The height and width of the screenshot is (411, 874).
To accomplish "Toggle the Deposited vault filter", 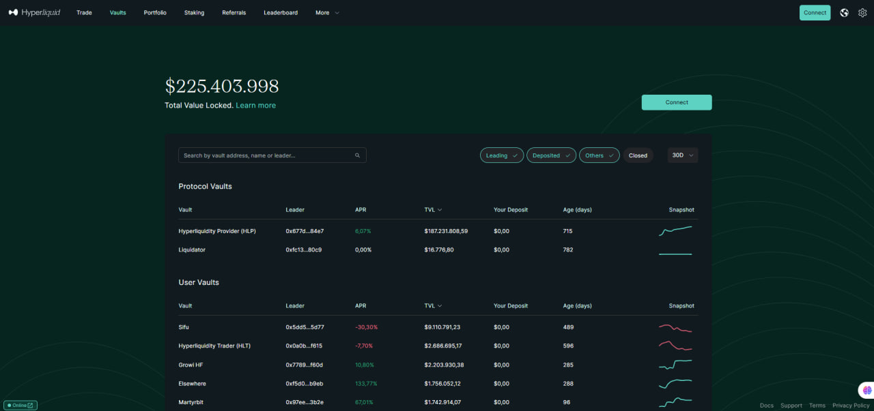I will (x=551, y=155).
